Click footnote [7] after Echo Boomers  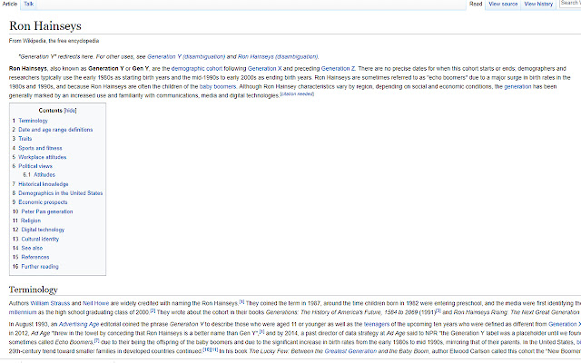coord(96,341)
